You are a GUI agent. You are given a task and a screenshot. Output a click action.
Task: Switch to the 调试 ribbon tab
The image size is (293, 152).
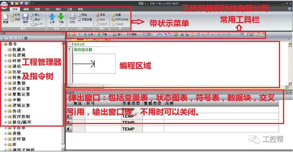pos(58,9)
